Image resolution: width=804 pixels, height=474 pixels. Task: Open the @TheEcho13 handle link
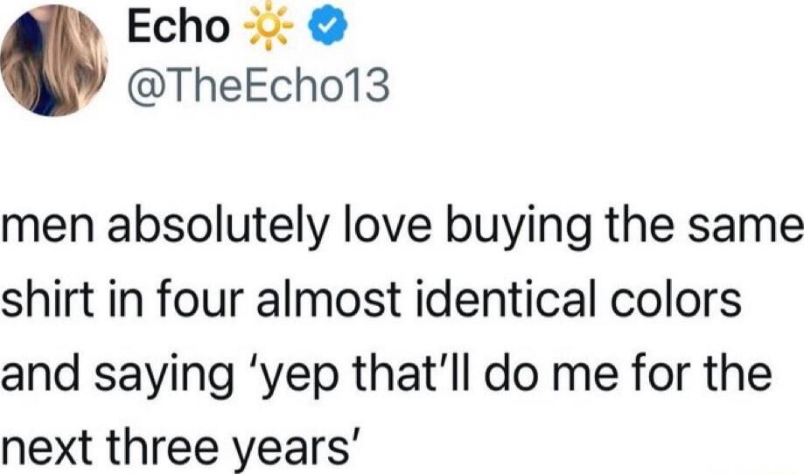click(x=259, y=86)
